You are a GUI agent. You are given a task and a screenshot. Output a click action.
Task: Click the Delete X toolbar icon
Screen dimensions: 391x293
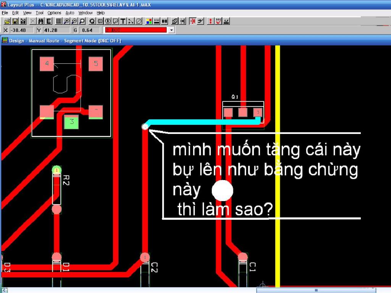click(33, 21)
